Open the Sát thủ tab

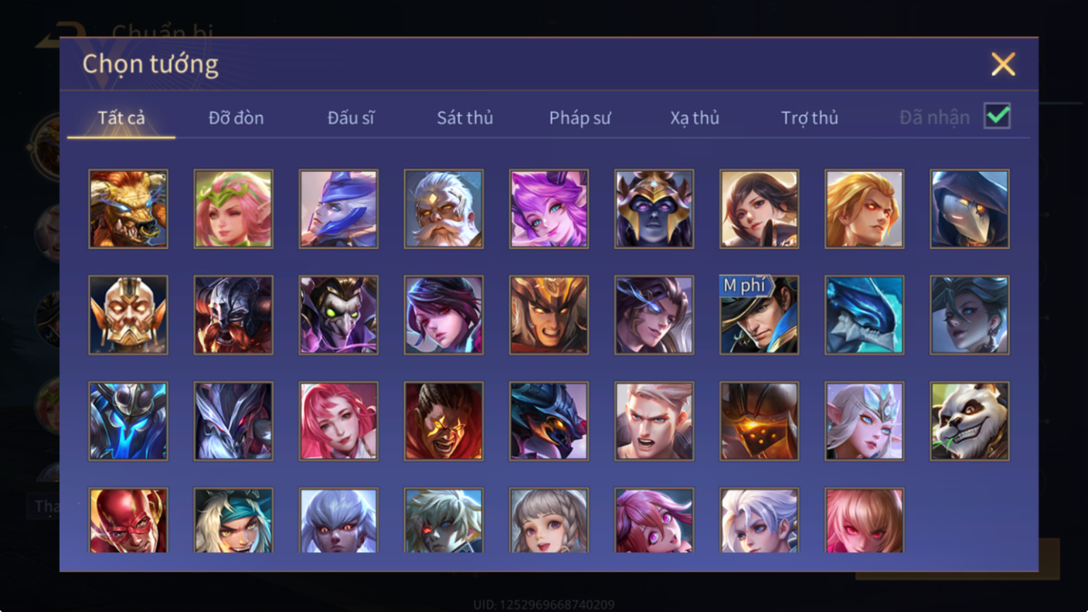point(465,118)
